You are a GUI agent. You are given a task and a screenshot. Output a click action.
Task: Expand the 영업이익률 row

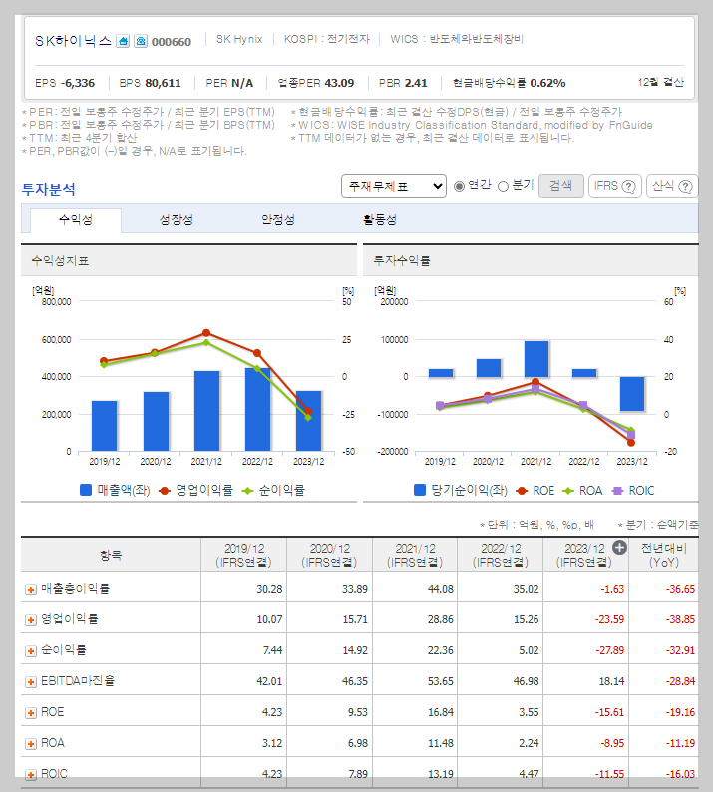coord(31,620)
